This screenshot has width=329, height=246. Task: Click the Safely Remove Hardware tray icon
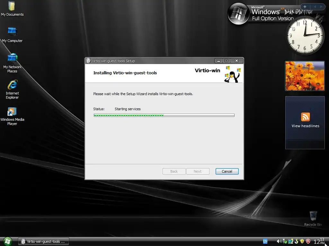coord(285,242)
